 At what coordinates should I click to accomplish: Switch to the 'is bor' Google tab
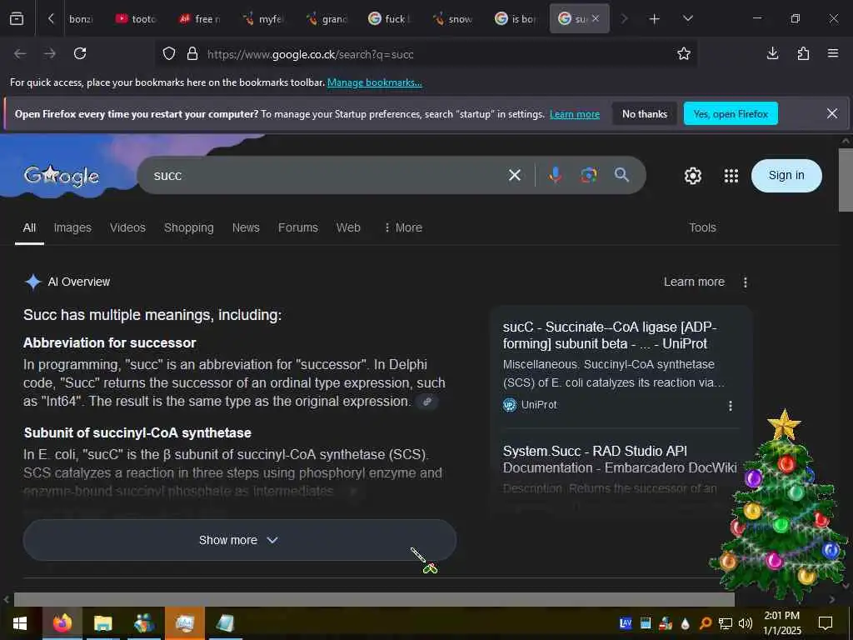[x=516, y=19]
